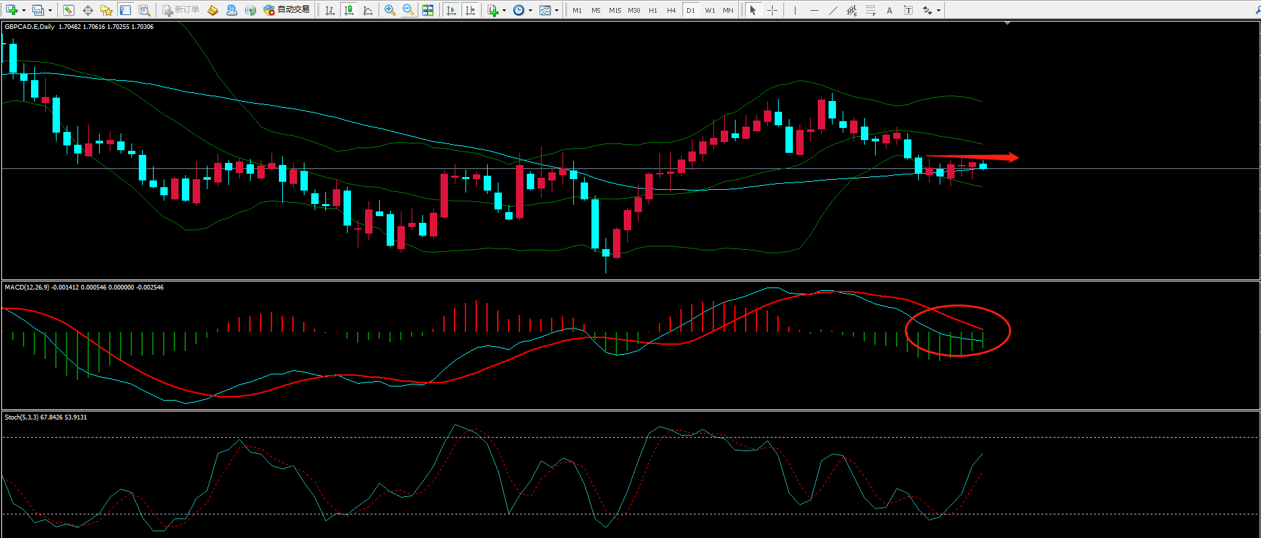
Task: Click the tile windows icon
Action: (x=428, y=10)
